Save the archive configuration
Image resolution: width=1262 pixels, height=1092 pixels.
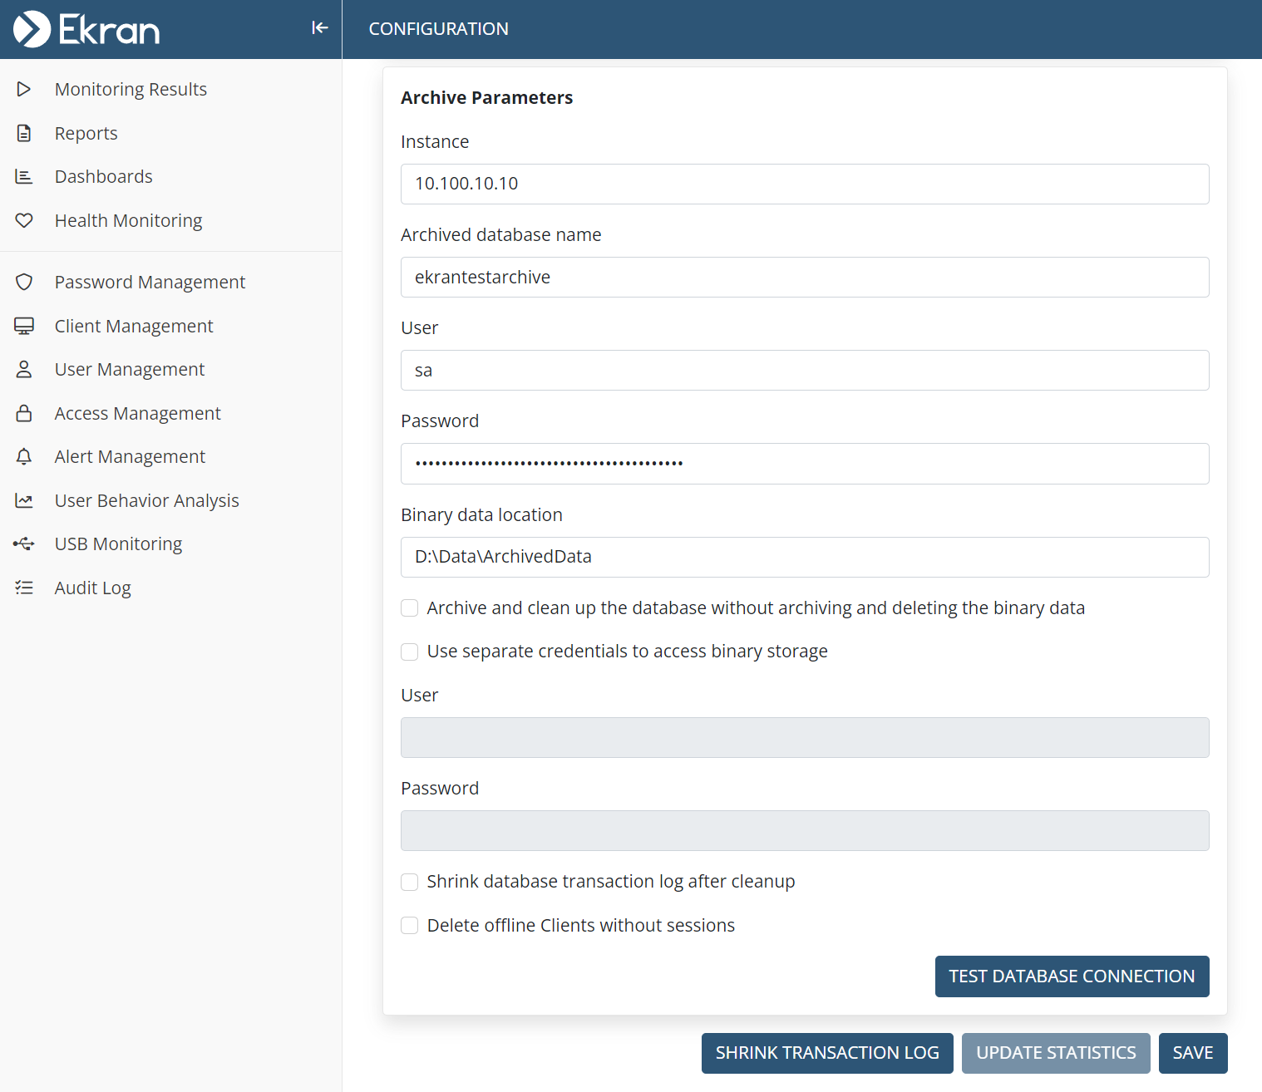(1192, 1053)
